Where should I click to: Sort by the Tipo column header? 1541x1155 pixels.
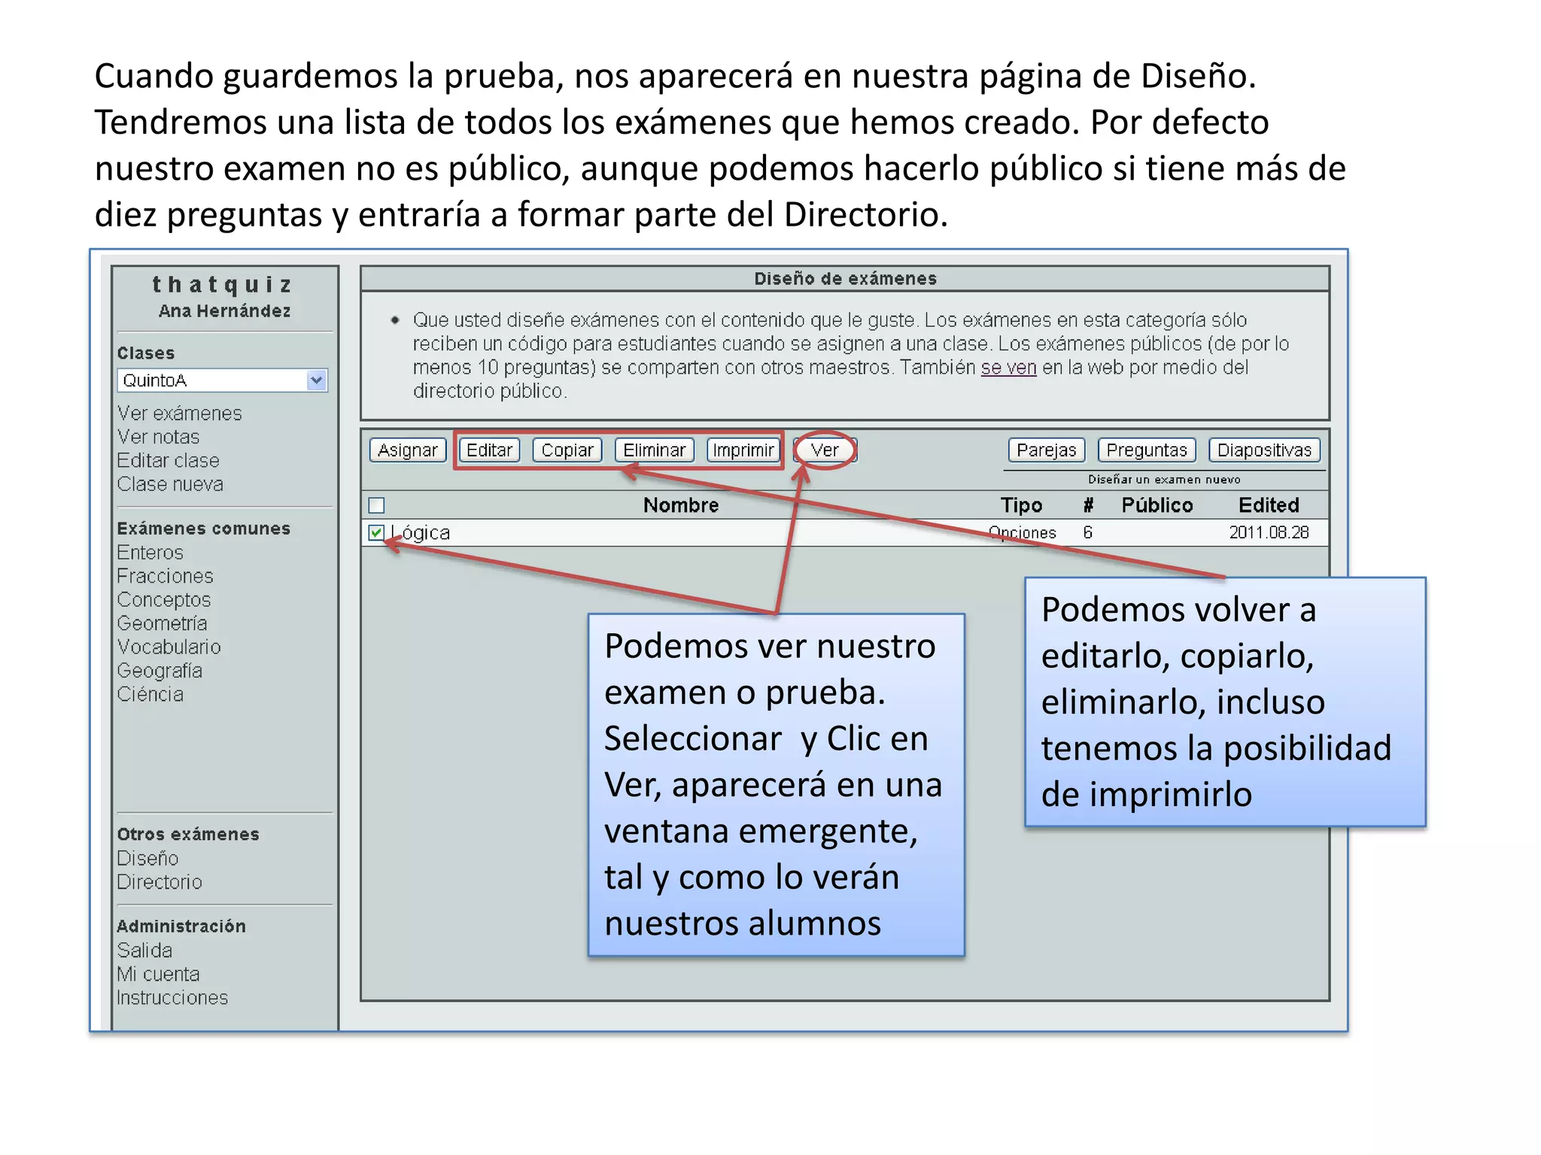click(x=1021, y=505)
